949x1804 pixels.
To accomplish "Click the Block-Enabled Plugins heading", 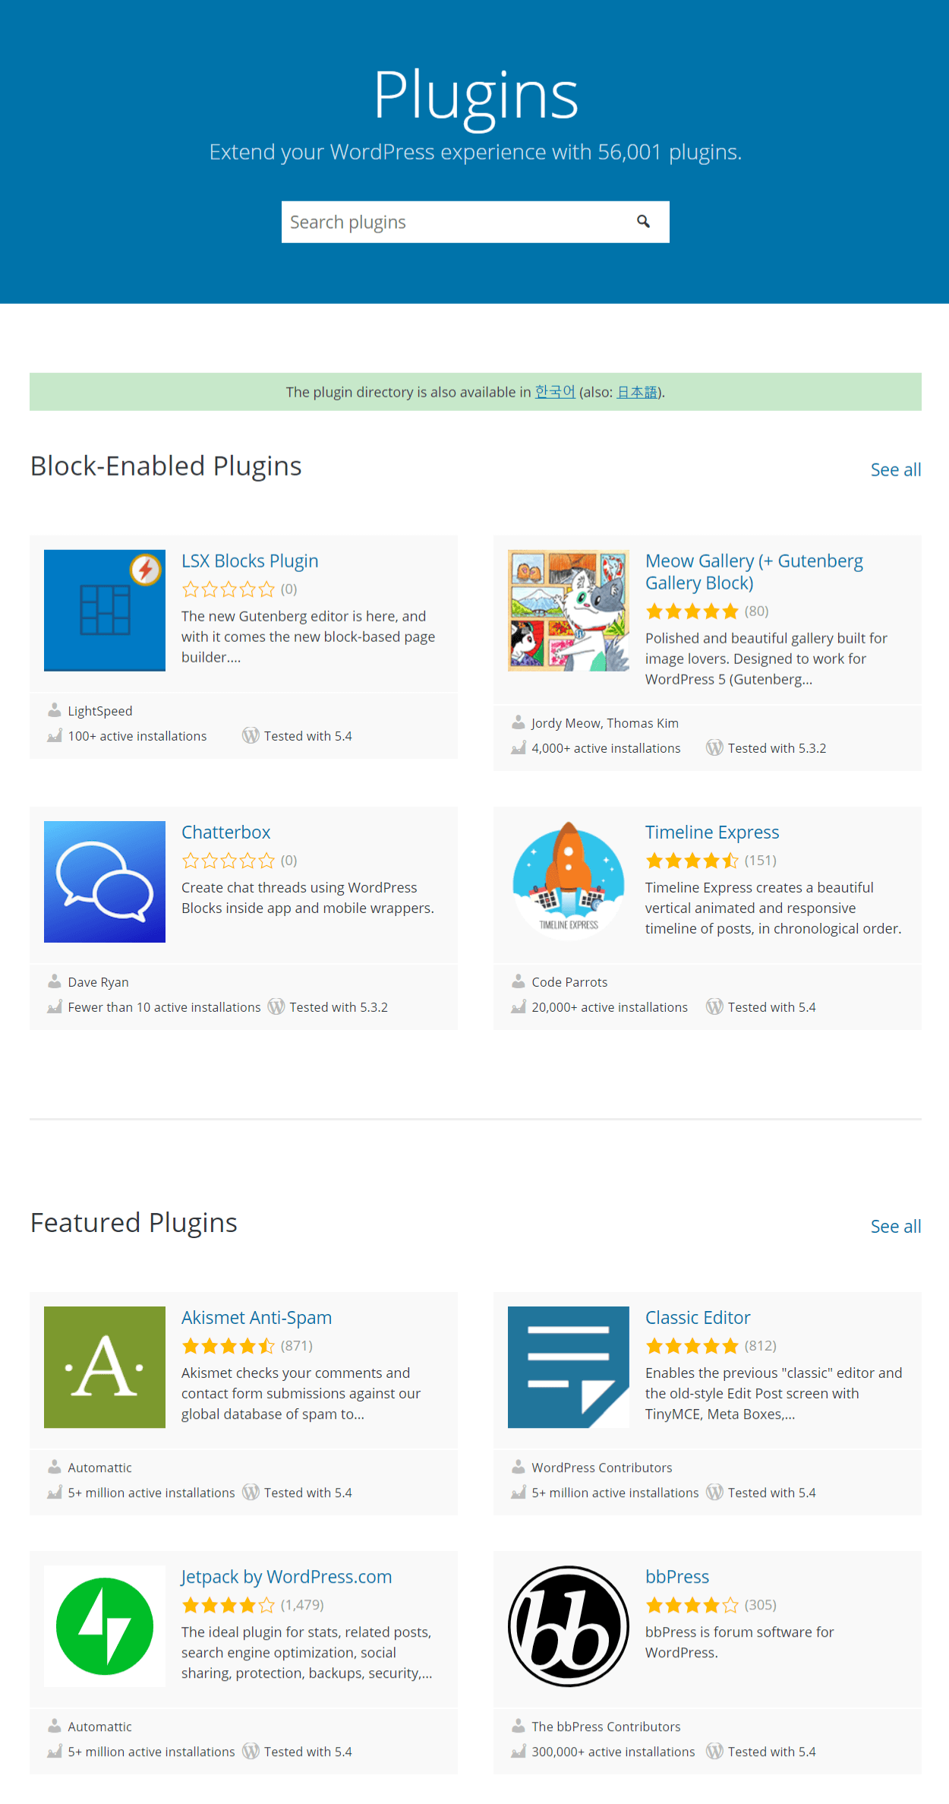I will point(166,466).
